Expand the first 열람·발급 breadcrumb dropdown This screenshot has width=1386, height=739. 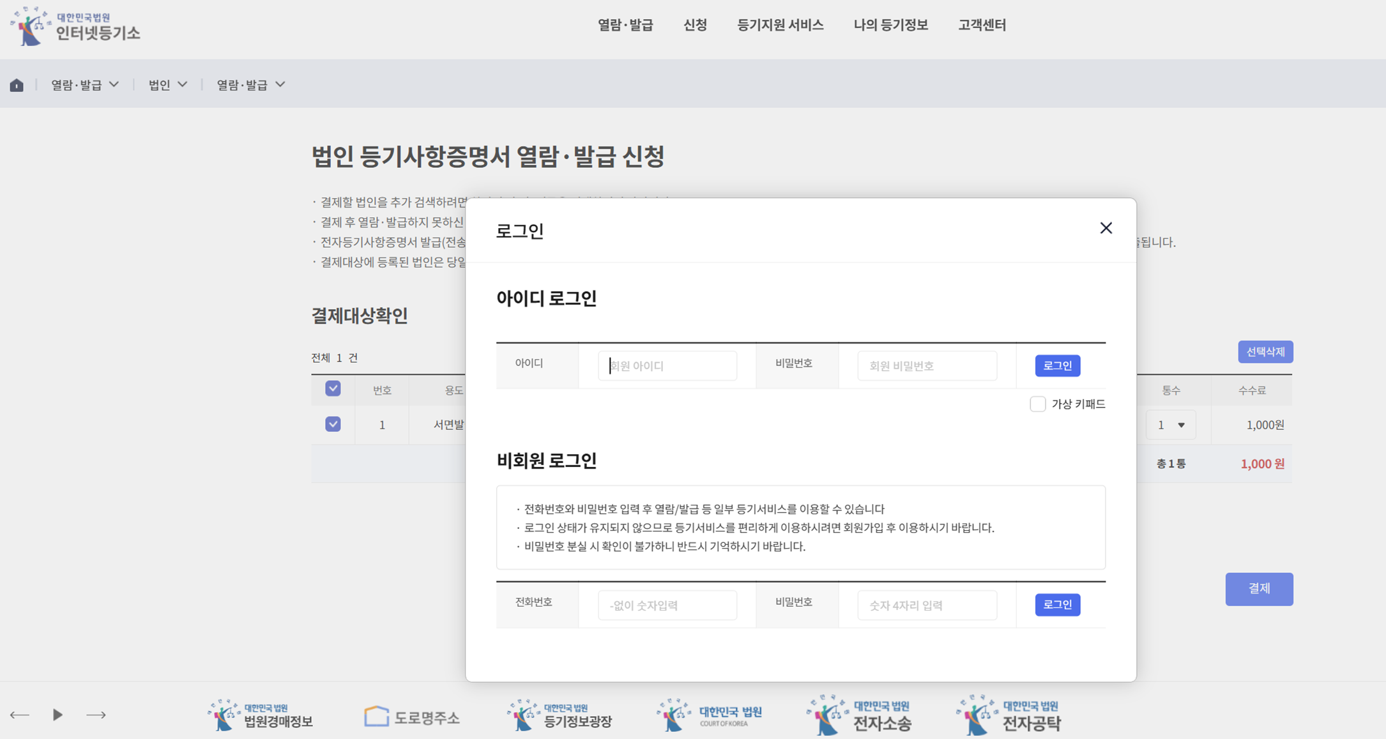pyautogui.click(x=85, y=85)
